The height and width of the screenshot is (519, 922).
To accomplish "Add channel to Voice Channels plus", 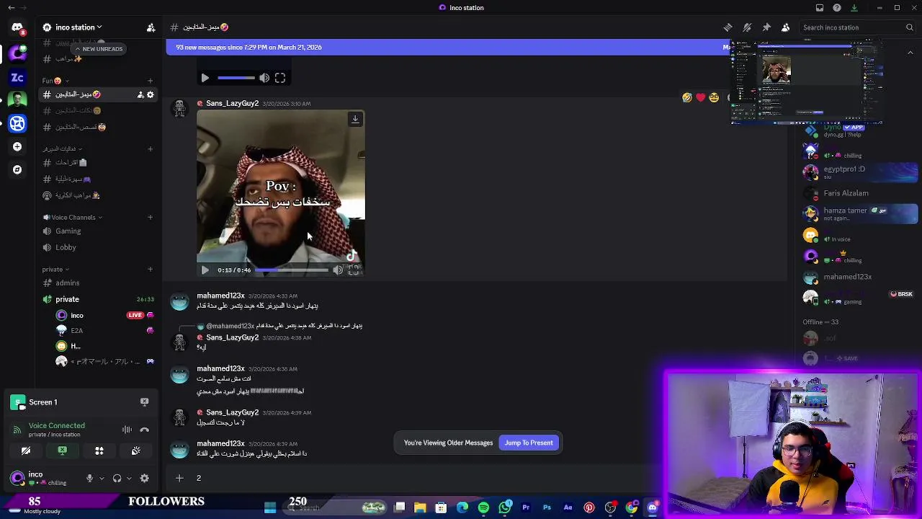I will point(150,217).
